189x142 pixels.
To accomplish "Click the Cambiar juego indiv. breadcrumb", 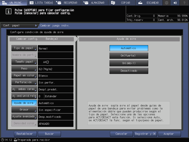I will click(x=54, y=26).
